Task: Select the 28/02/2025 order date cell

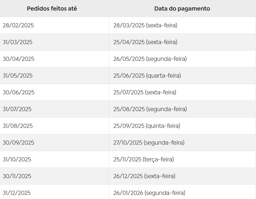Action: click(x=54, y=25)
